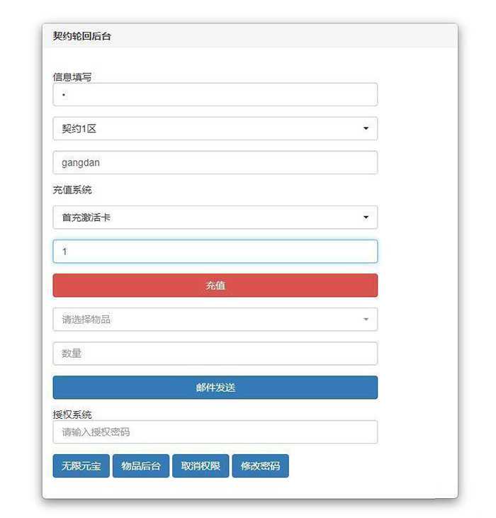
Task: Click the blue 邮件发送 button
Action: click(215, 388)
